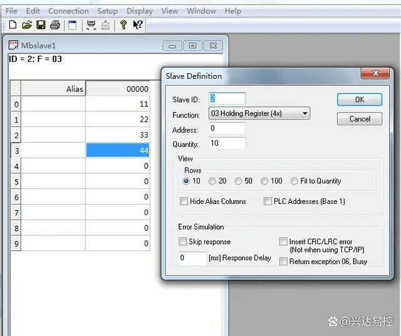Click the Response Delay ms input field
Screen dimensions: 401x336
click(x=192, y=258)
